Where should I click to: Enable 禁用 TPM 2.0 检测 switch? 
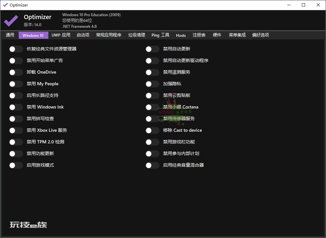pyautogui.click(x=16, y=142)
